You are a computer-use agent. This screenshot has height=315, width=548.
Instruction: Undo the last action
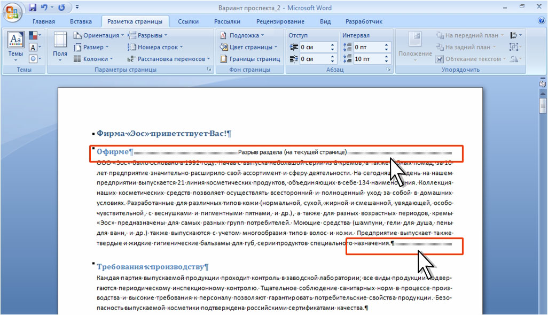tap(44, 7)
